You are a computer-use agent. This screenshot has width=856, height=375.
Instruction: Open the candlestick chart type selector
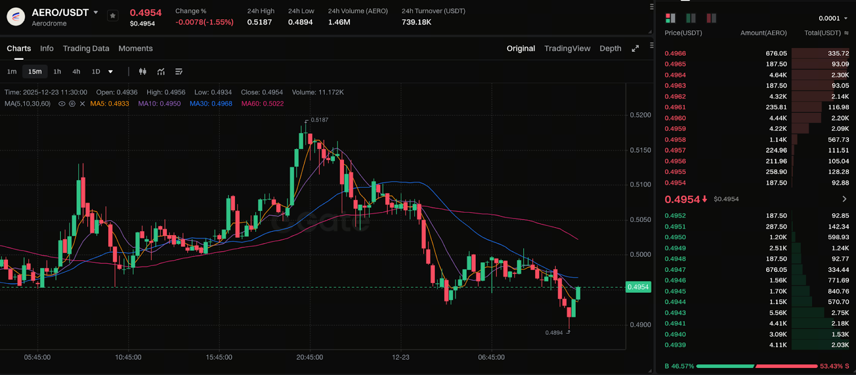[x=143, y=72]
